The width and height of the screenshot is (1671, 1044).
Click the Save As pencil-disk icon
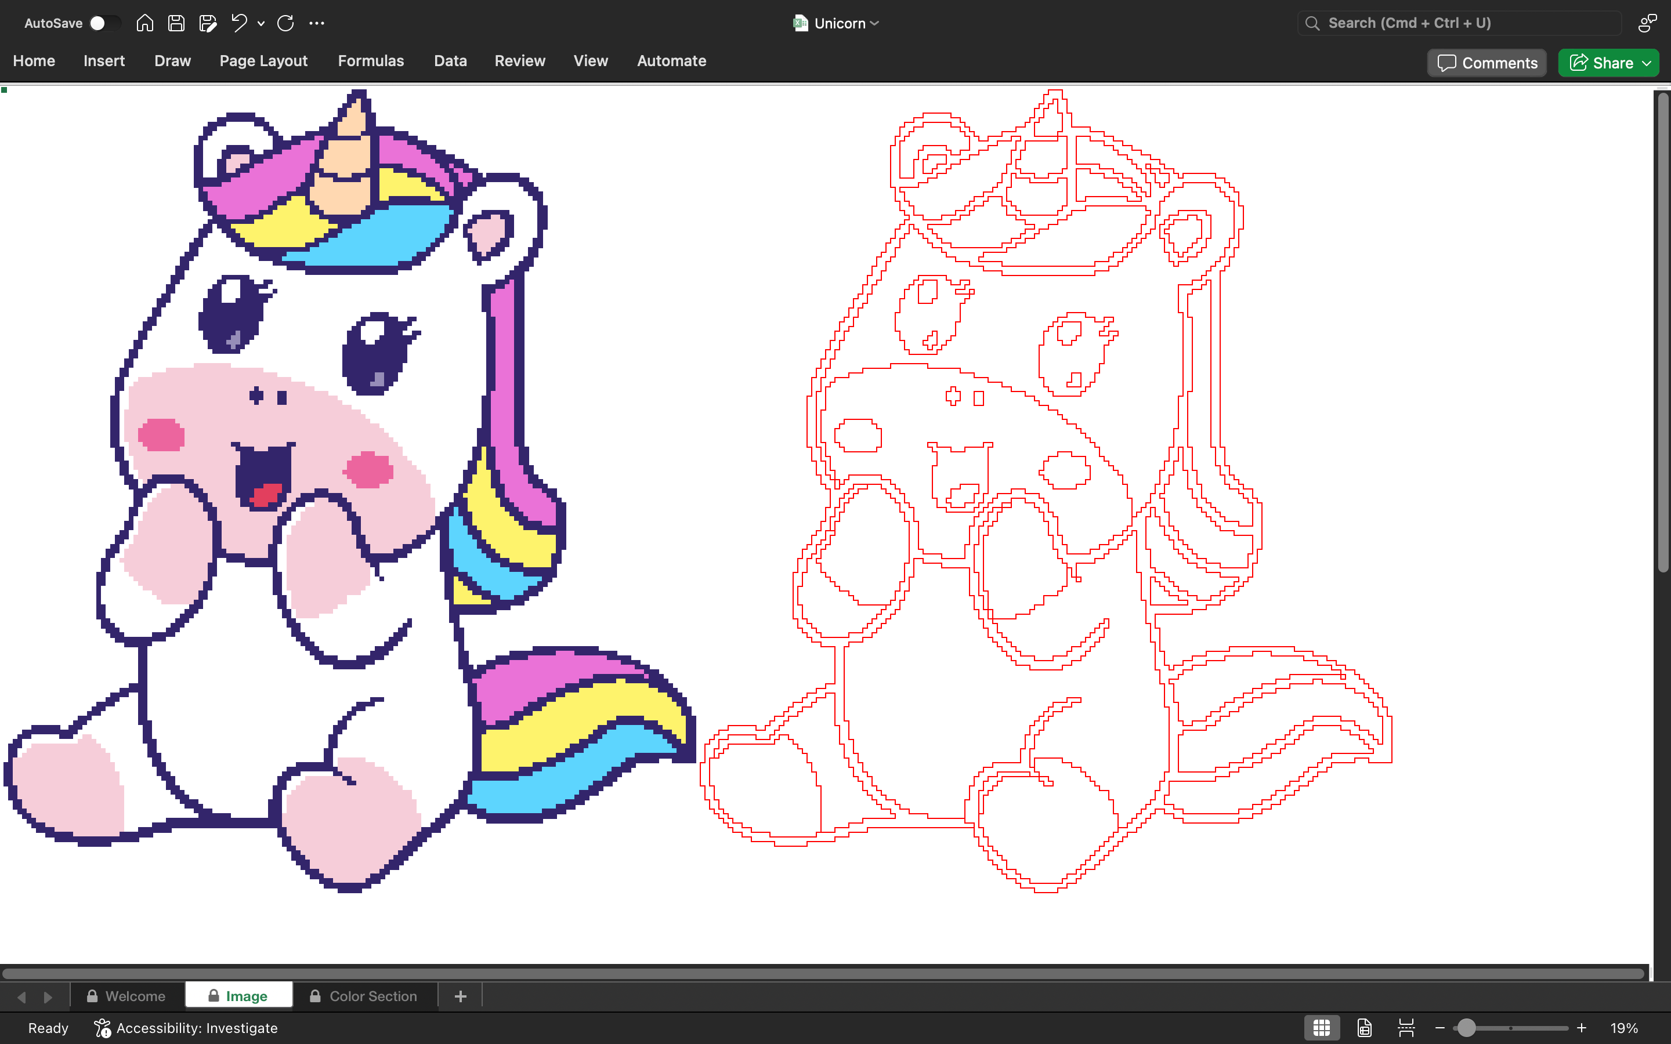tap(208, 23)
